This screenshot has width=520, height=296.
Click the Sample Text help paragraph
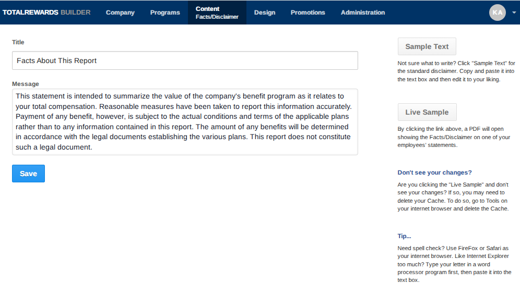pyautogui.click(x=456, y=71)
